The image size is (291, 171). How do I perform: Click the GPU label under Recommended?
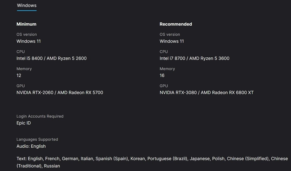pos(164,86)
